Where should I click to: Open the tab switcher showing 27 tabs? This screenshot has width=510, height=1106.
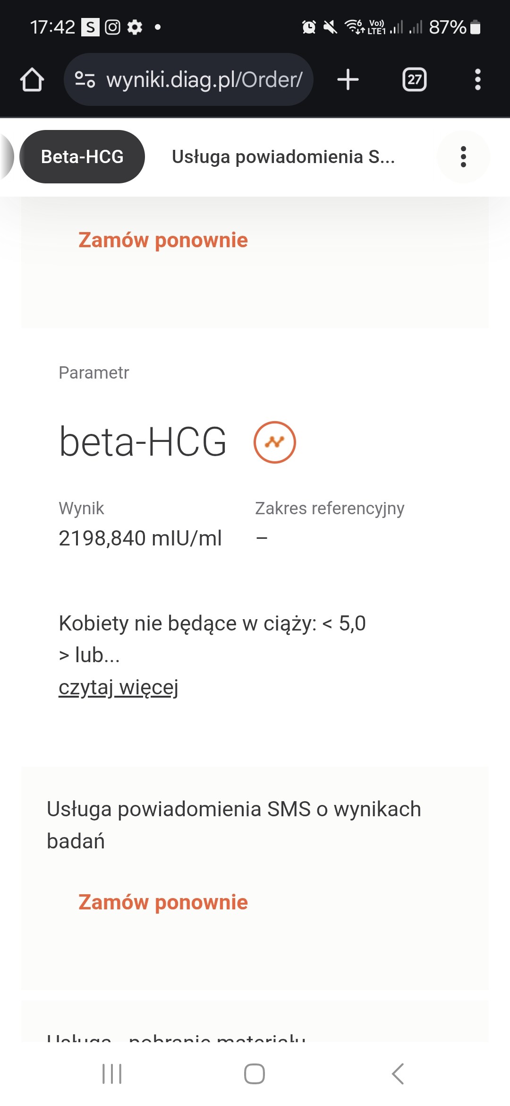pos(414,79)
